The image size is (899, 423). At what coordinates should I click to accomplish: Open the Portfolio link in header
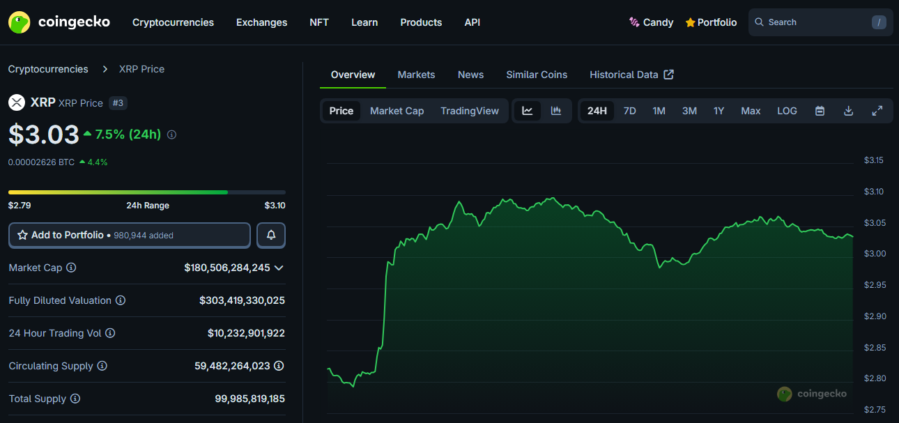[711, 22]
